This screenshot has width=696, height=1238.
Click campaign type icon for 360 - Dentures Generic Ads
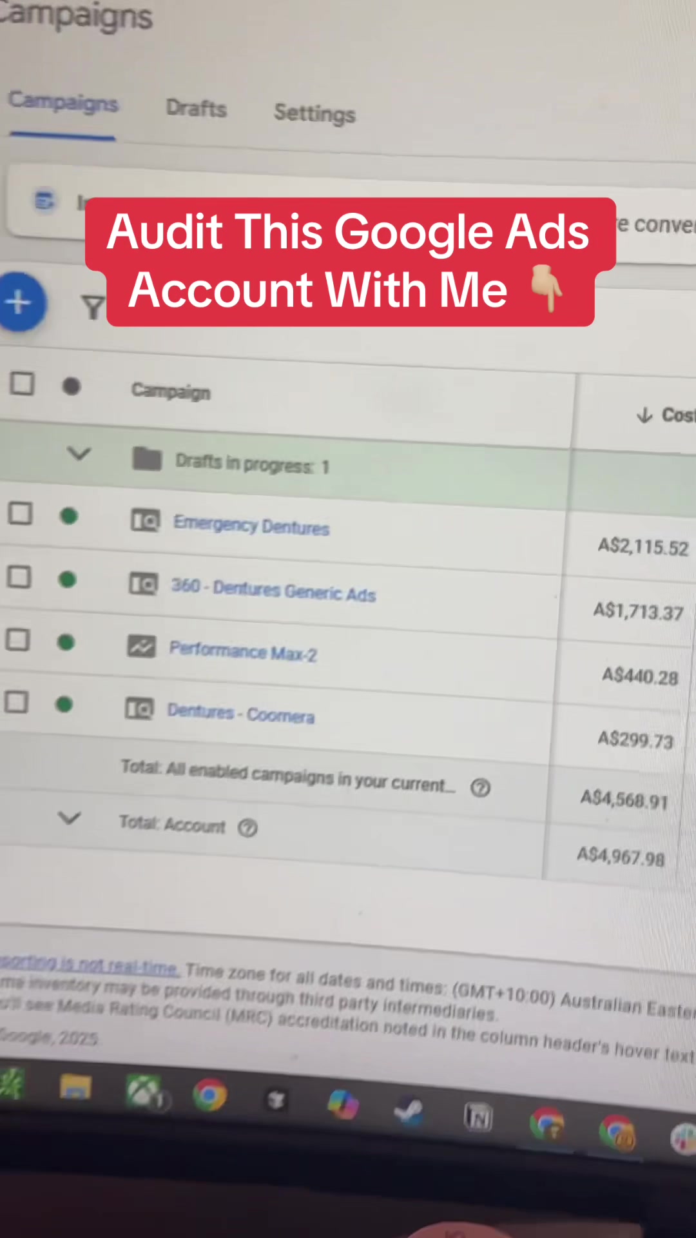143,584
